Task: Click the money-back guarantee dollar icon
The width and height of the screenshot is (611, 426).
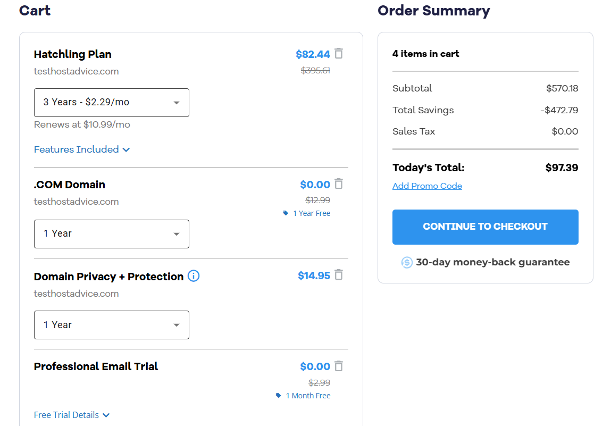Action: tap(407, 262)
